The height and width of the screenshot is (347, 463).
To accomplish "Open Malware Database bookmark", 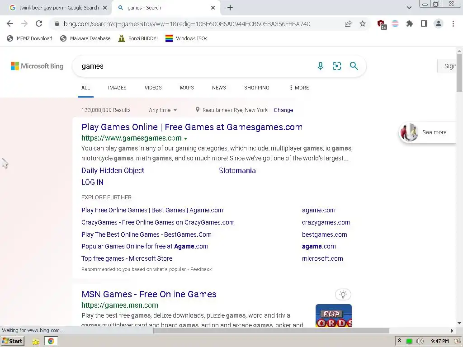I will click(85, 38).
